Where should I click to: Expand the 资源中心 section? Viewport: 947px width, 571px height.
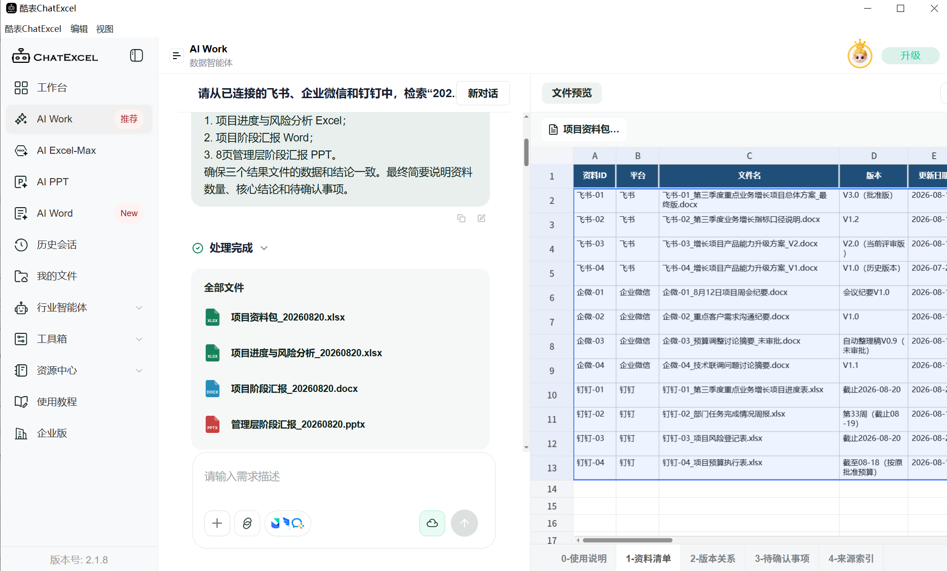point(139,371)
